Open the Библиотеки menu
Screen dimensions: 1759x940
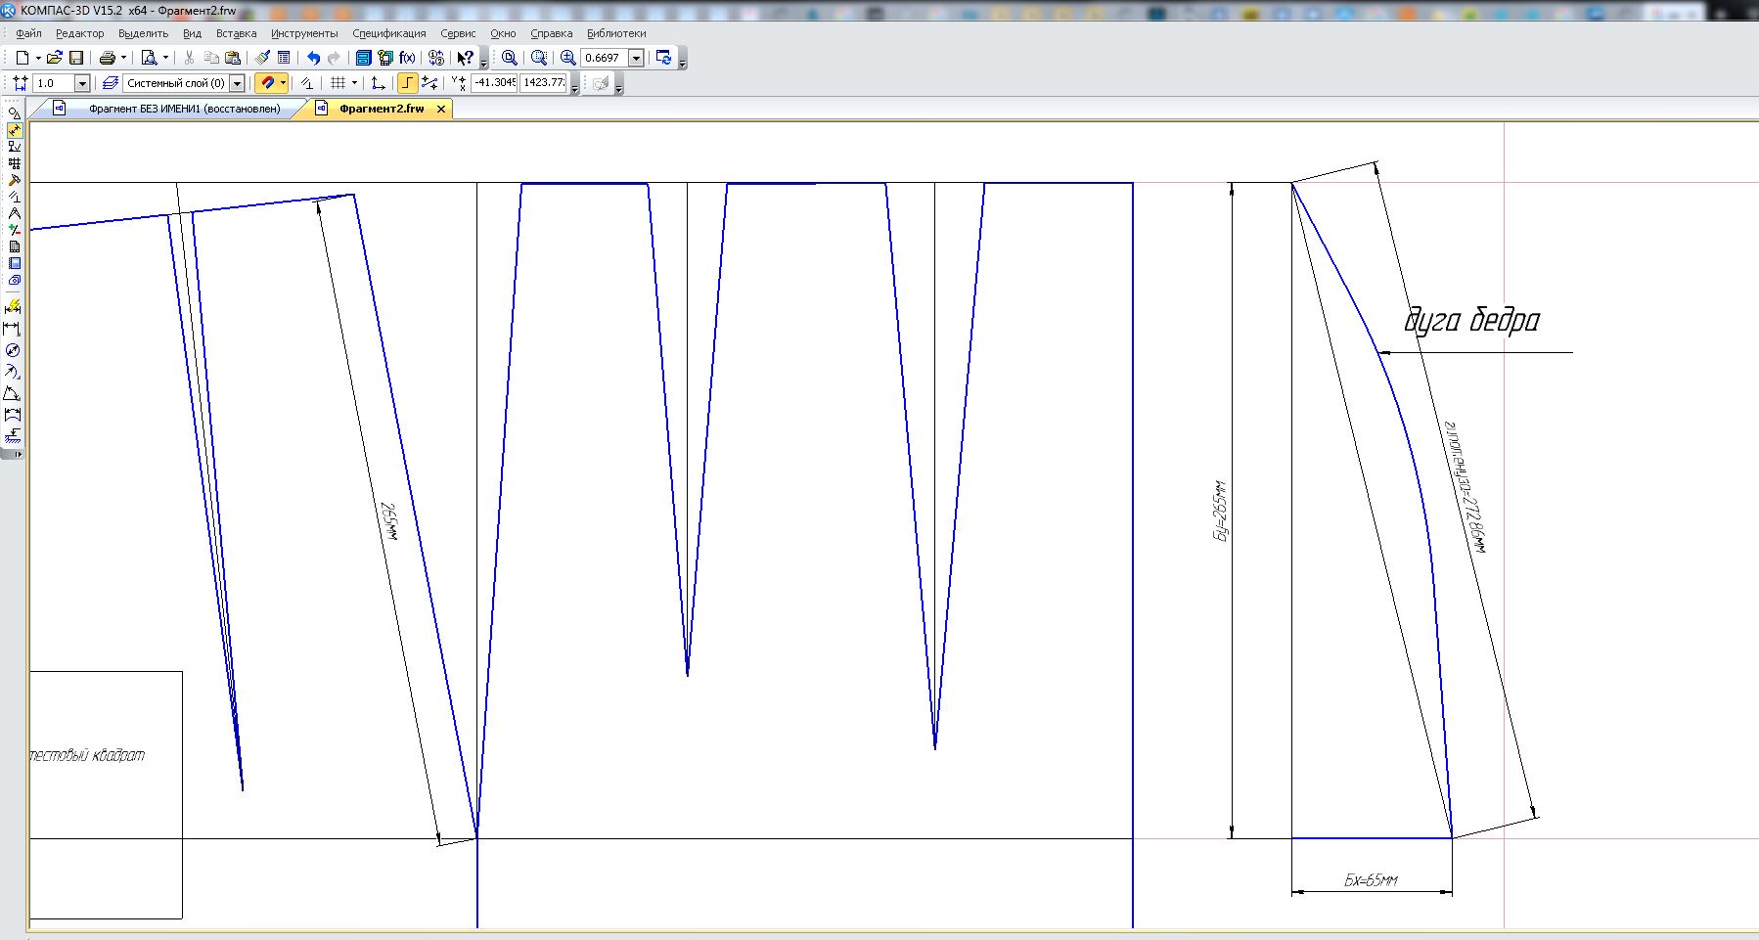click(x=616, y=33)
